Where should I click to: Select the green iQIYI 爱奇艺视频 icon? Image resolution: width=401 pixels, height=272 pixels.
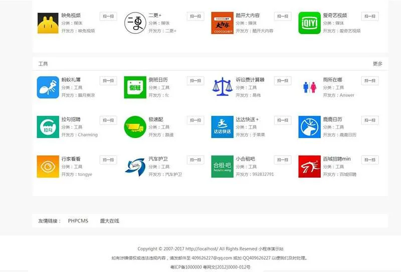309,23
